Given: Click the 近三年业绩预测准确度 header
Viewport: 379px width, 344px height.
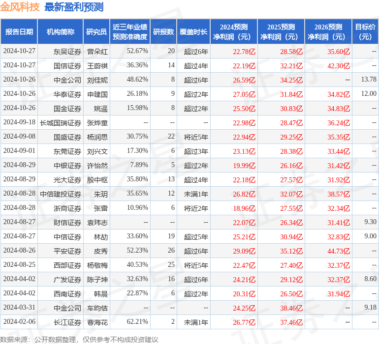Looking at the screenshot, I should (130, 31).
